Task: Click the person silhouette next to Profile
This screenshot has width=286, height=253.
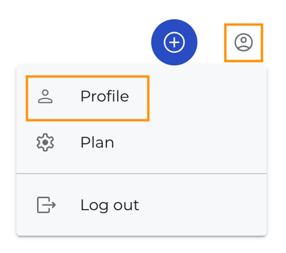Action: coord(46,96)
